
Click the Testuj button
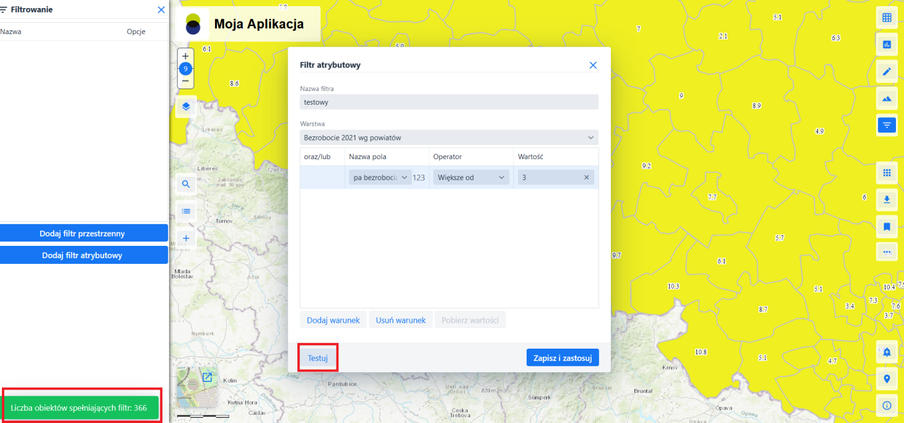[x=318, y=358]
